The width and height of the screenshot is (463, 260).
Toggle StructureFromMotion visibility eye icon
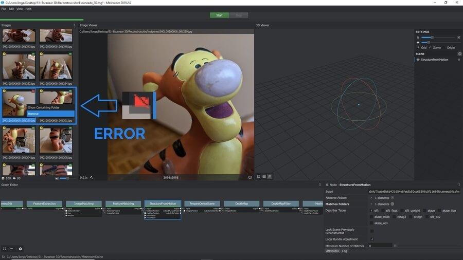click(418, 60)
